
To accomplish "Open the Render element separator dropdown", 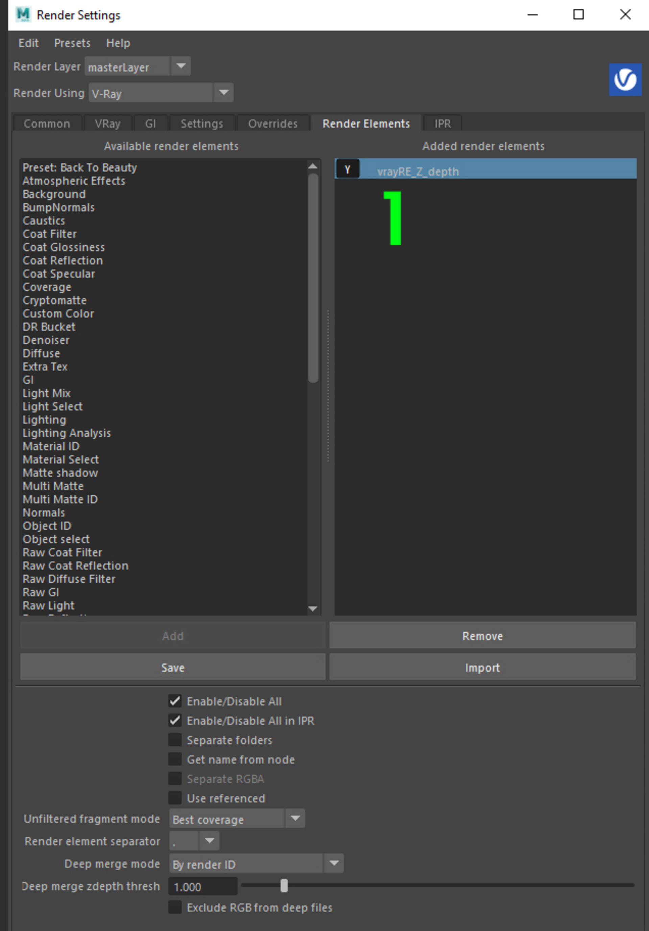I will 209,841.
